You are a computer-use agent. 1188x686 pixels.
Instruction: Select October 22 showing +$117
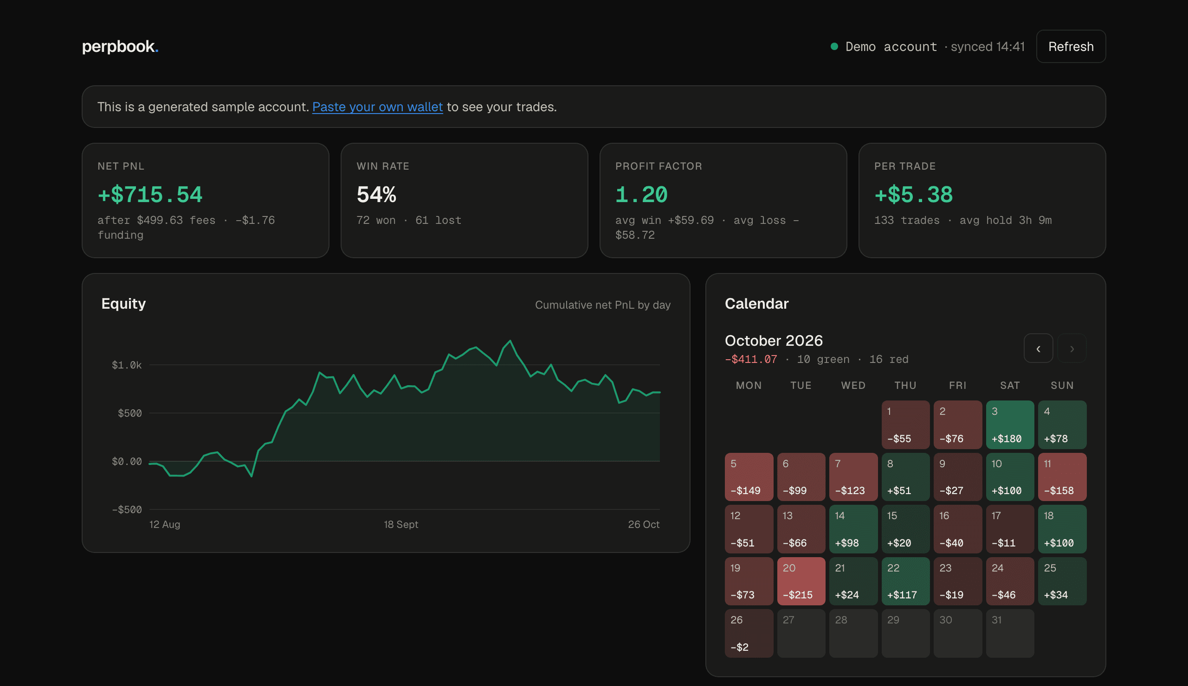click(905, 581)
